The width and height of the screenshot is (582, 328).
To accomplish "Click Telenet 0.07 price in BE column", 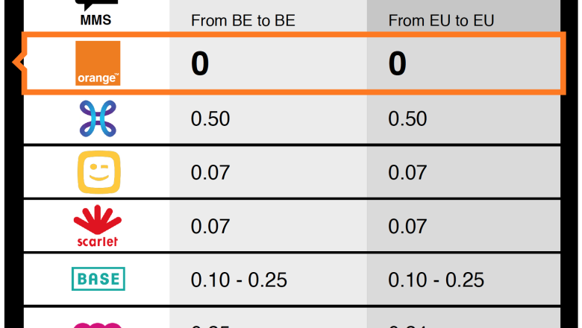I will point(210,173).
